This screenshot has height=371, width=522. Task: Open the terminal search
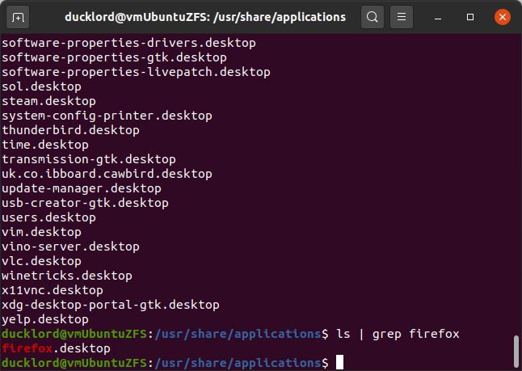373,17
